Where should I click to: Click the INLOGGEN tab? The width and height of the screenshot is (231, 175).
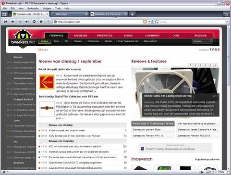pyautogui.click(x=200, y=36)
